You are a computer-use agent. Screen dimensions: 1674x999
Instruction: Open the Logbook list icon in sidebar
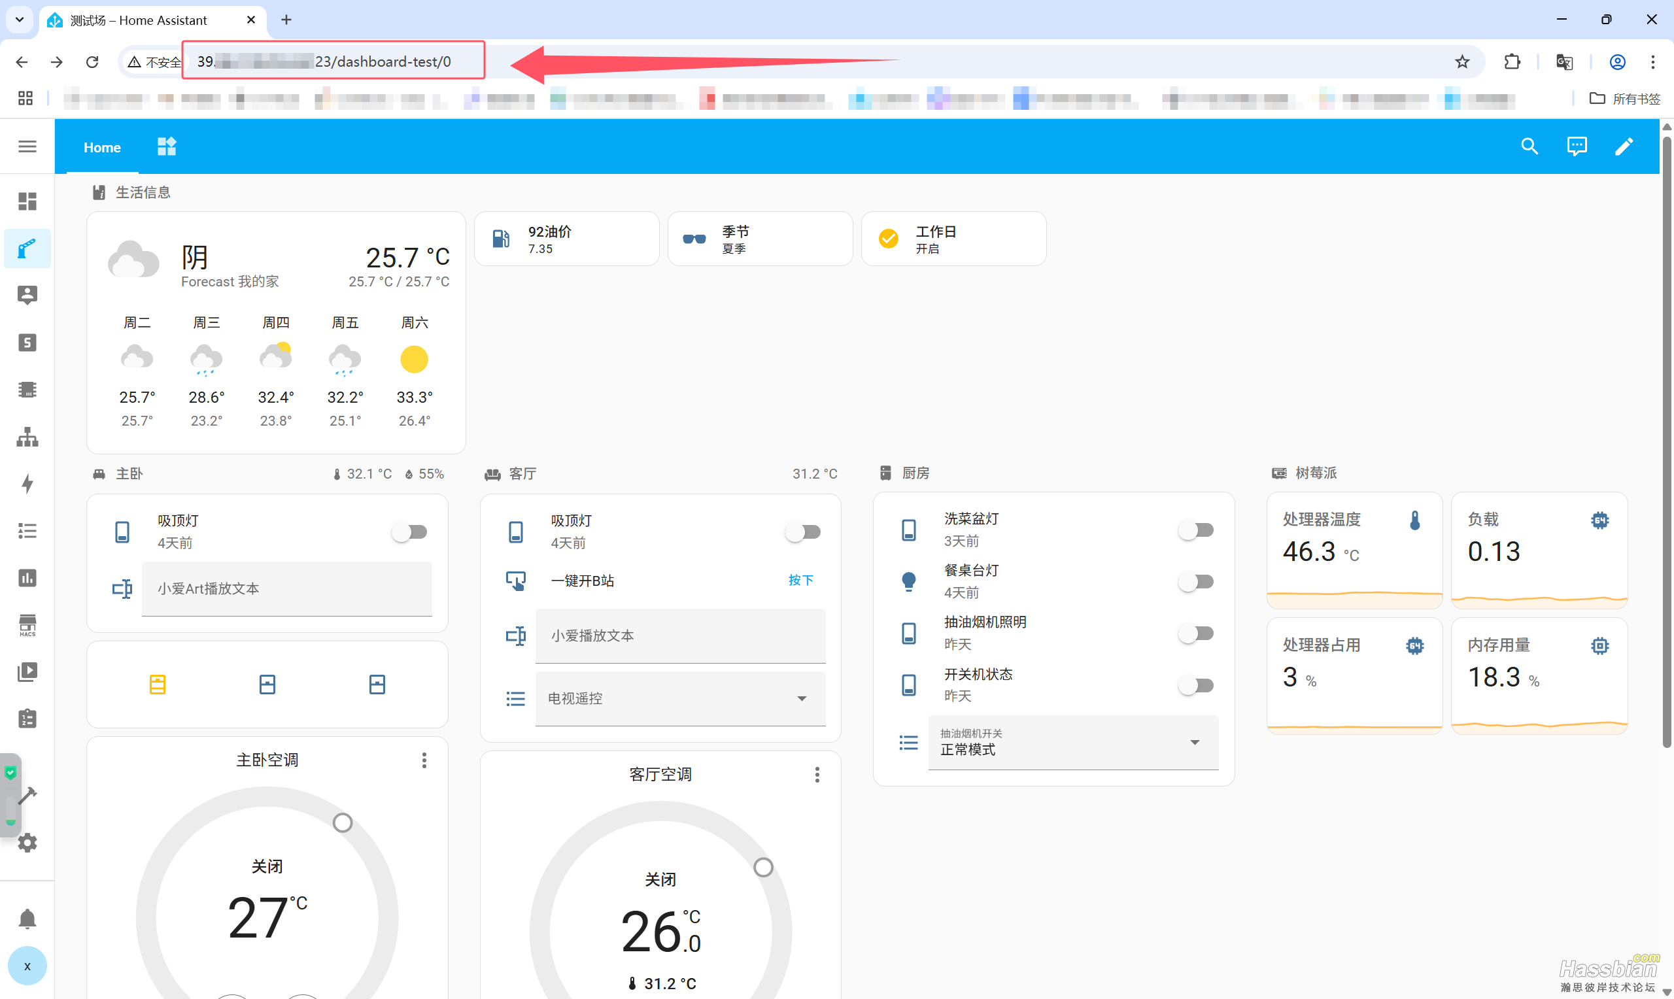click(x=27, y=531)
